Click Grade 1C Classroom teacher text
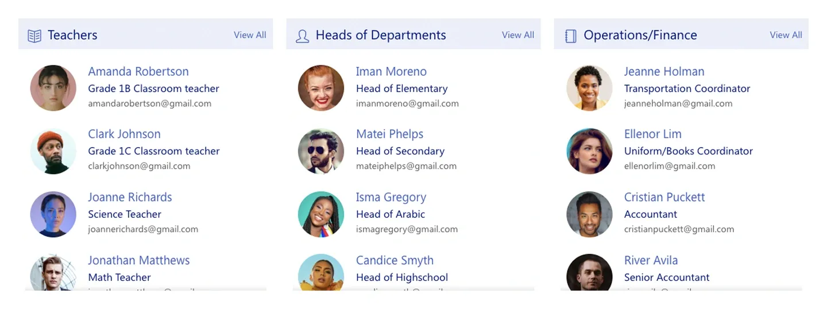Image resolution: width=827 pixels, height=309 pixels. 153,152
